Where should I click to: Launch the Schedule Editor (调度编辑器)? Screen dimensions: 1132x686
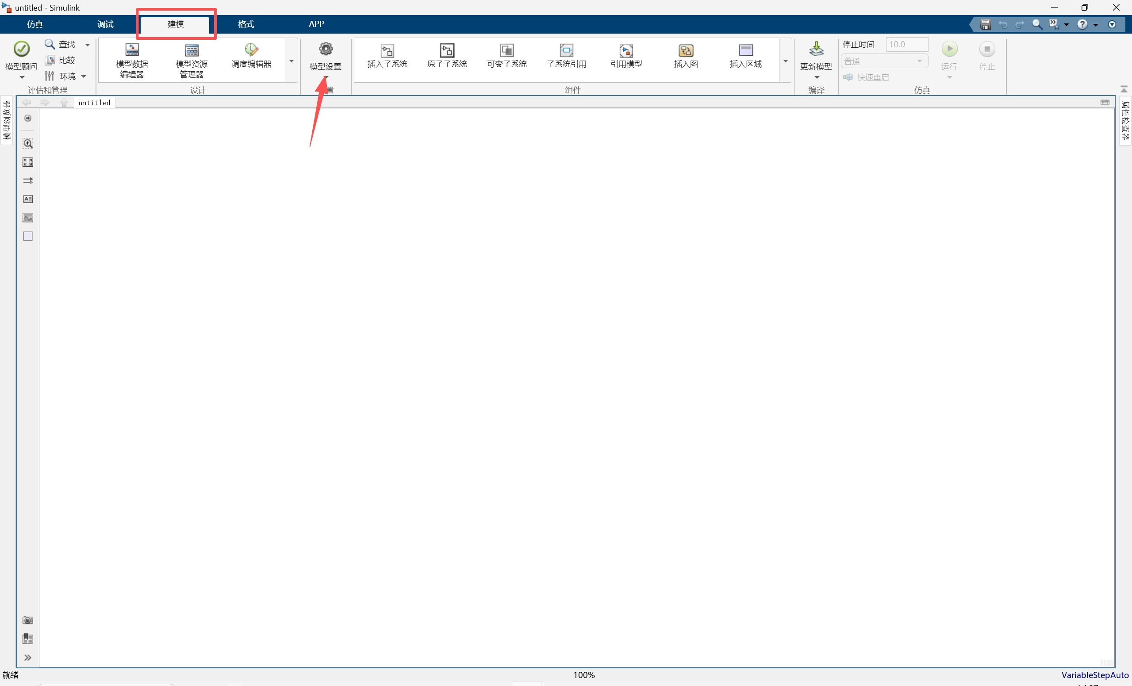pyautogui.click(x=251, y=50)
